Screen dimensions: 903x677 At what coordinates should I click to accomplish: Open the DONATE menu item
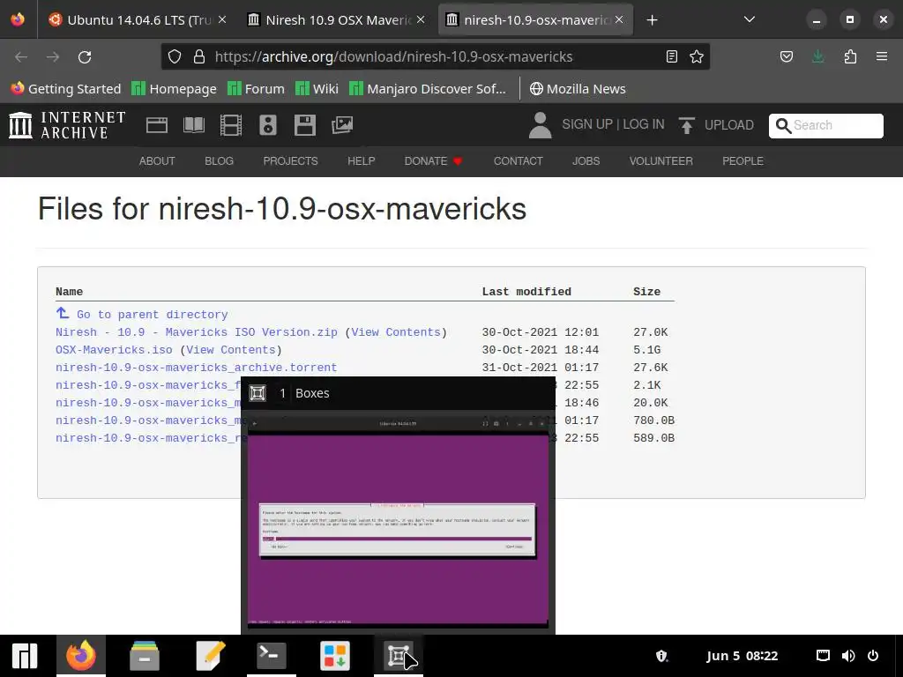[x=433, y=161]
